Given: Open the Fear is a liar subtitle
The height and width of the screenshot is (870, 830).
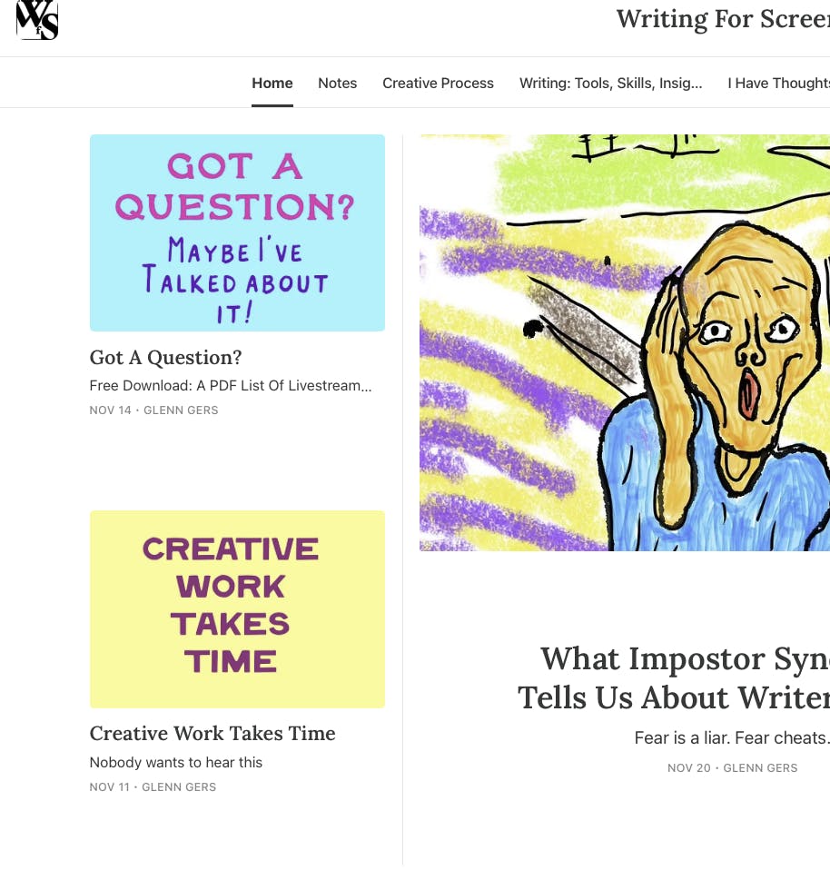Looking at the screenshot, I should pyautogui.click(x=732, y=738).
